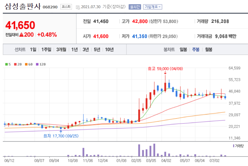The image size is (248, 166).
Task: Click the 실시간 button
Action: (135, 7)
